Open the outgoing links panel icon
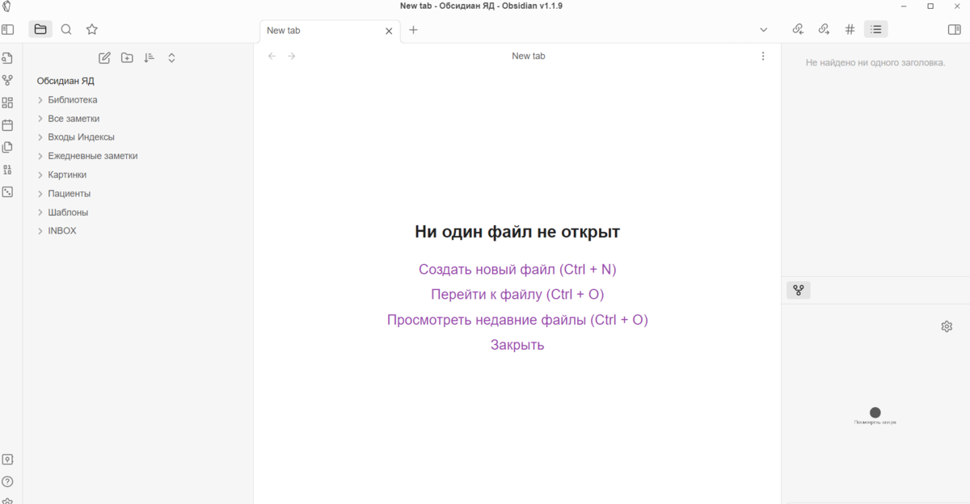970x504 pixels. pyautogui.click(x=824, y=30)
